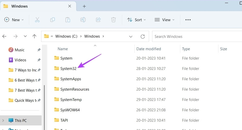Screen dimensions: 242x130
Task: Go up one folder level arrow
Action: click(35, 36)
